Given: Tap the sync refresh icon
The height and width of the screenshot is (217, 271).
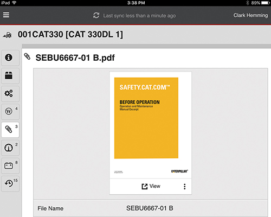Looking at the screenshot, I should click(x=96, y=15).
